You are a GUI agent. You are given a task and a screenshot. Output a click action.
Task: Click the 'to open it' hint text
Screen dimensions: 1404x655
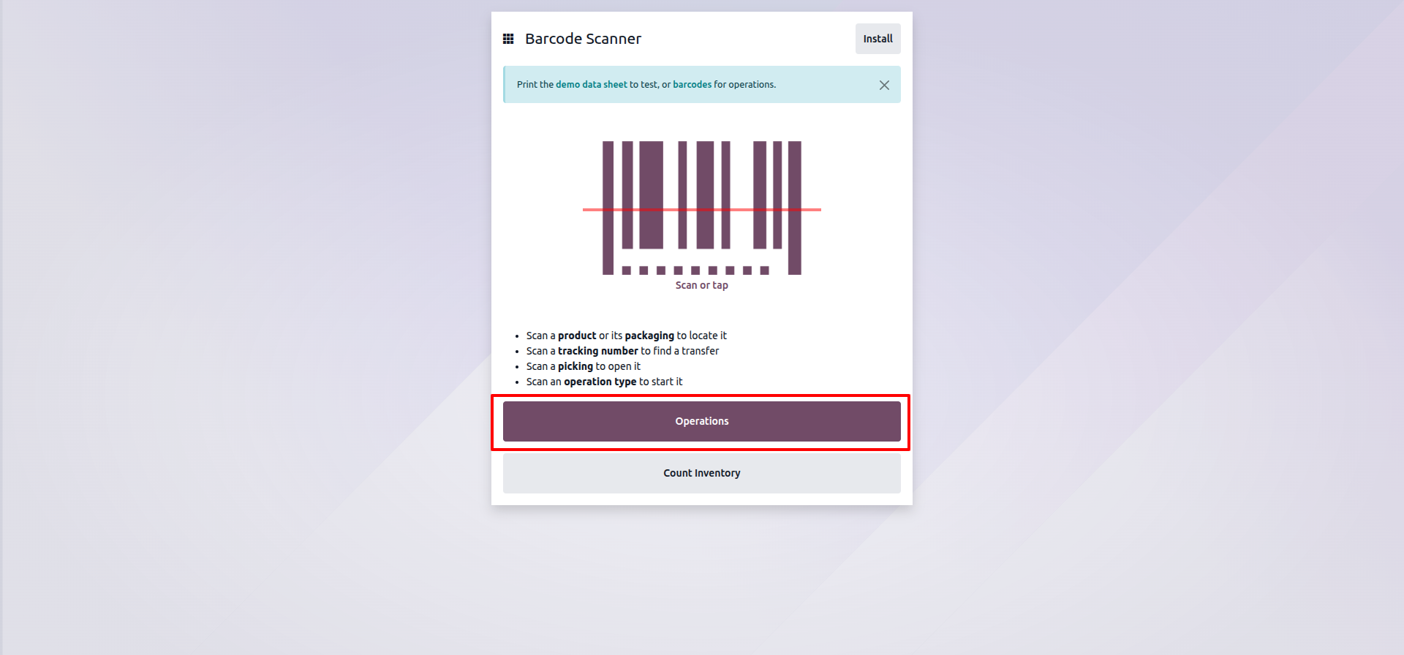(x=618, y=367)
